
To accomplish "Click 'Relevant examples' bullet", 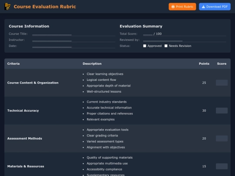I will (101, 120).
